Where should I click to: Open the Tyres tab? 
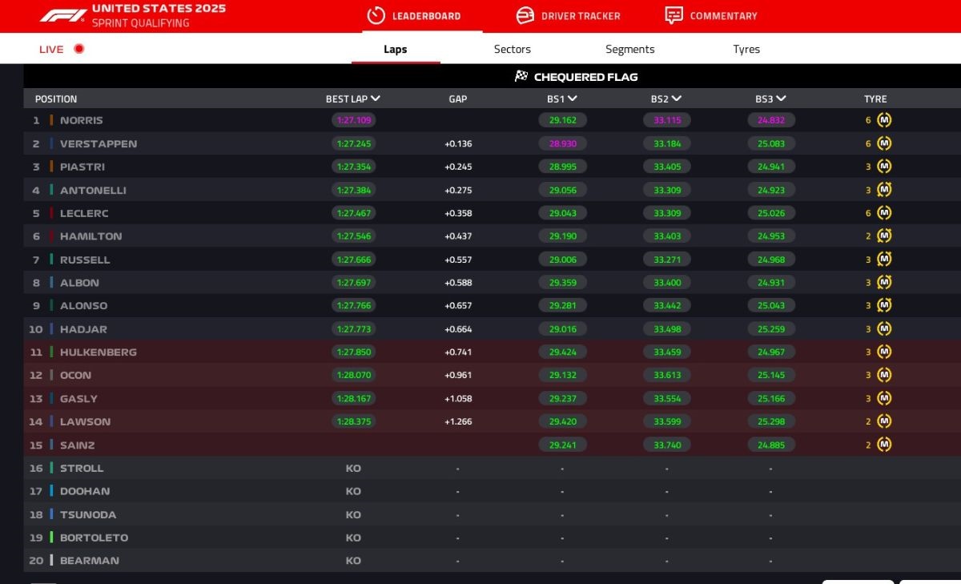(746, 49)
